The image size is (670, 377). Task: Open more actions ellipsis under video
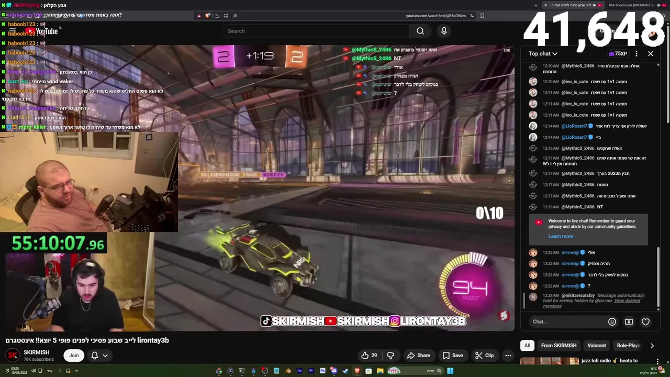tap(508, 356)
